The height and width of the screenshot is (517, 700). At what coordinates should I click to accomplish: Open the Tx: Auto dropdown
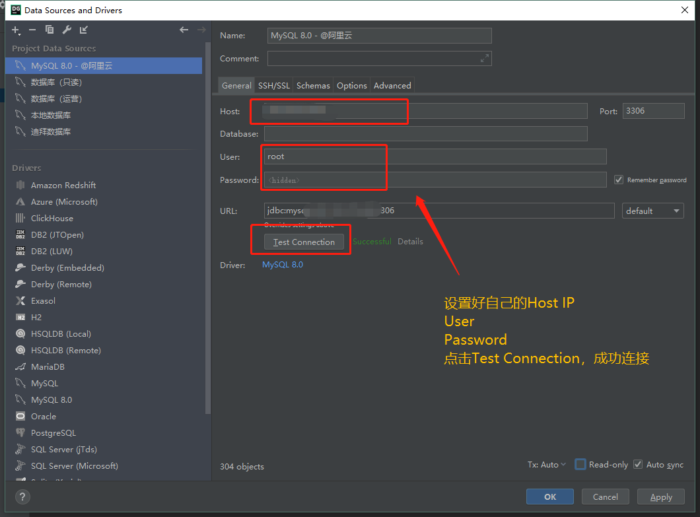pyautogui.click(x=546, y=465)
